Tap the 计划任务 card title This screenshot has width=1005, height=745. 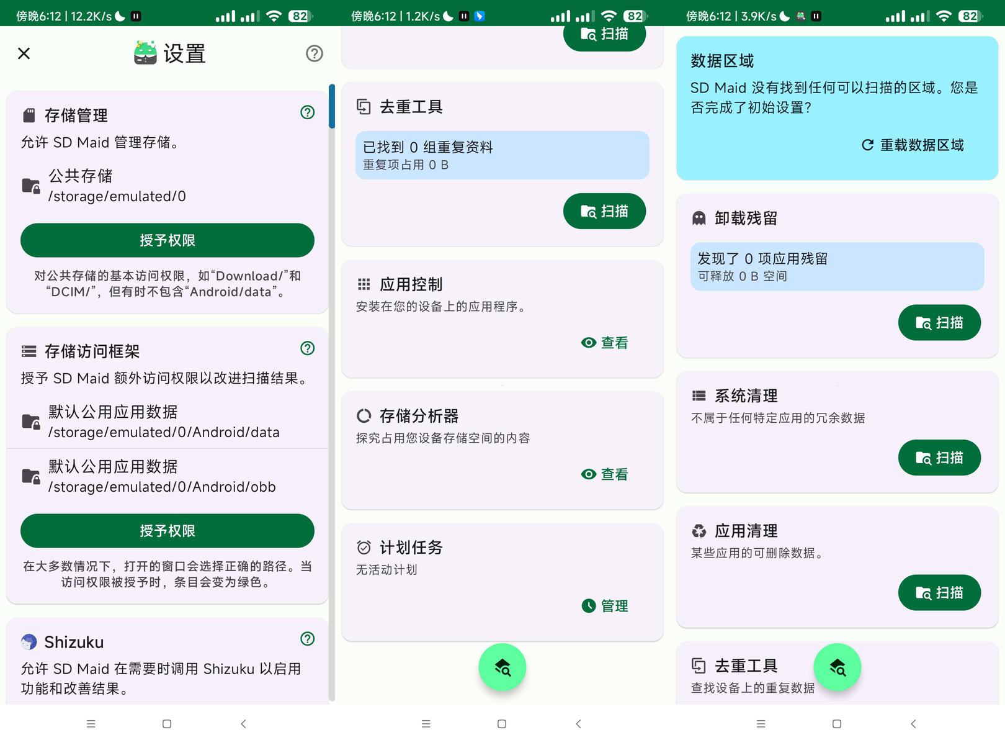point(411,548)
